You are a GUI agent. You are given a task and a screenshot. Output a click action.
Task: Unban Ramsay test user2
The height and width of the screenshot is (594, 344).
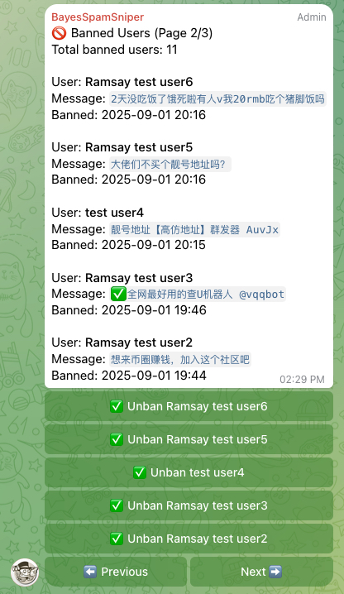pos(189,539)
